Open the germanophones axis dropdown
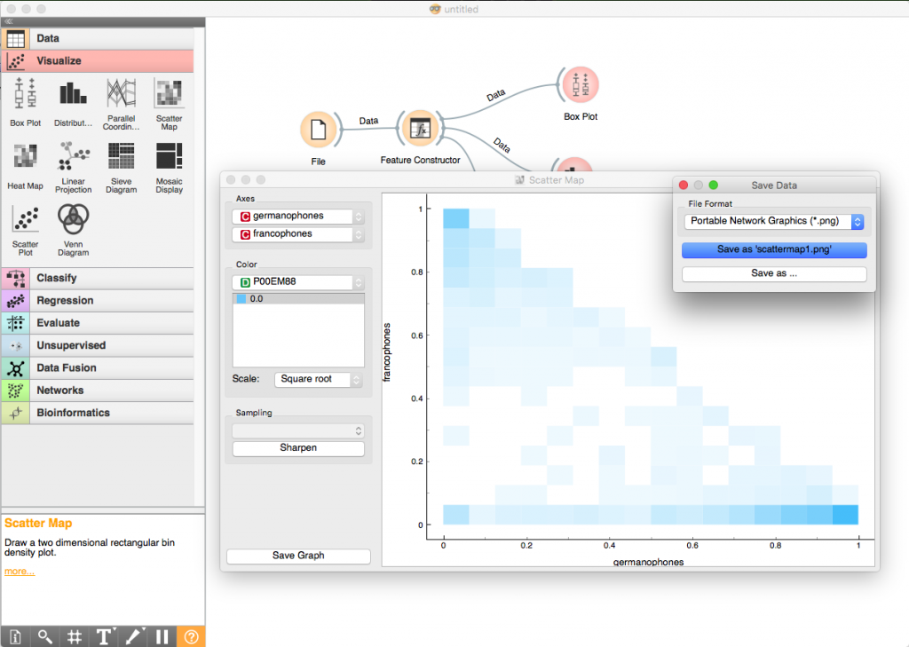Image resolution: width=909 pixels, height=647 pixels. [x=298, y=217]
